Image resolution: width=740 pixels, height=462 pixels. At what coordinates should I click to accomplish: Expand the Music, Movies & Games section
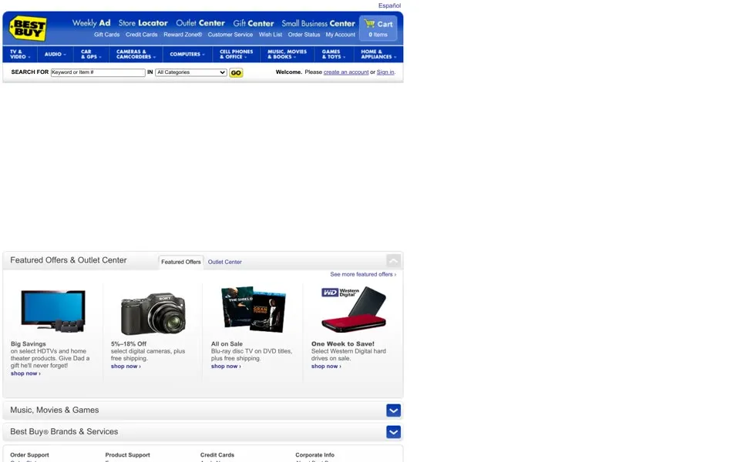point(393,410)
